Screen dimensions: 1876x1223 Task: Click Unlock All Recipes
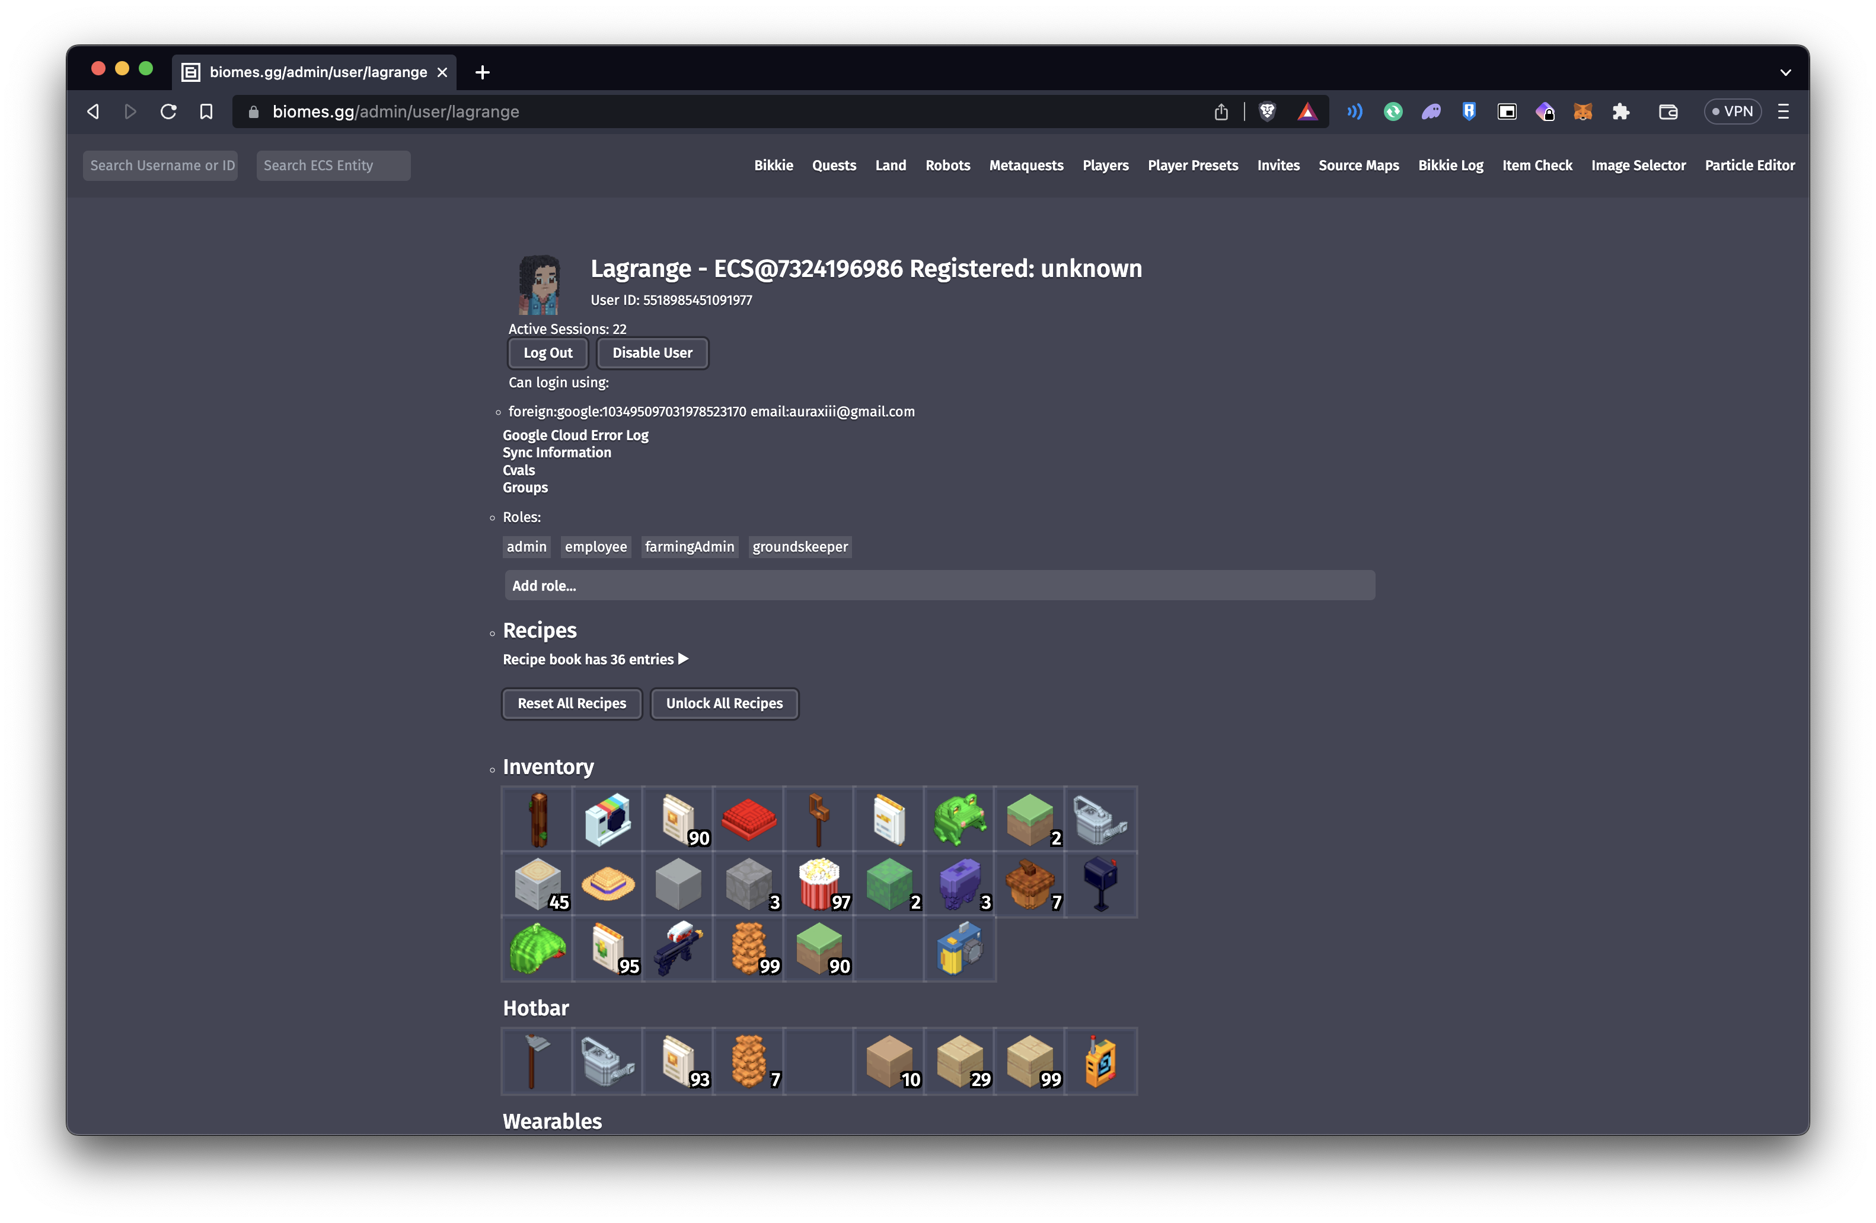723,703
